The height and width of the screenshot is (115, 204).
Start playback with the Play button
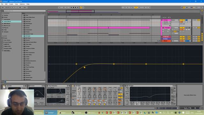71,7
